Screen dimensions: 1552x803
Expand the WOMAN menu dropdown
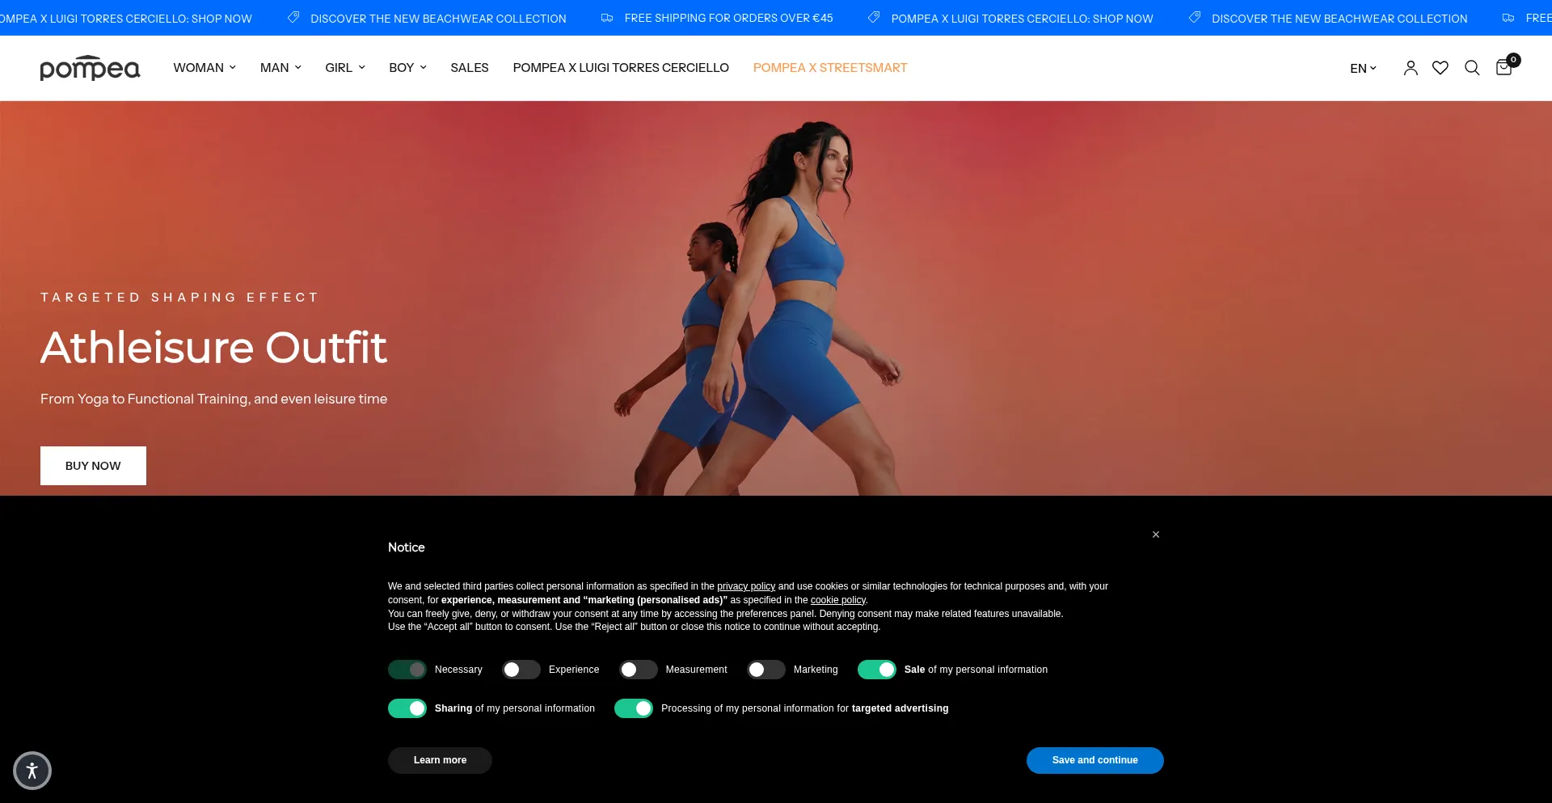point(205,68)
